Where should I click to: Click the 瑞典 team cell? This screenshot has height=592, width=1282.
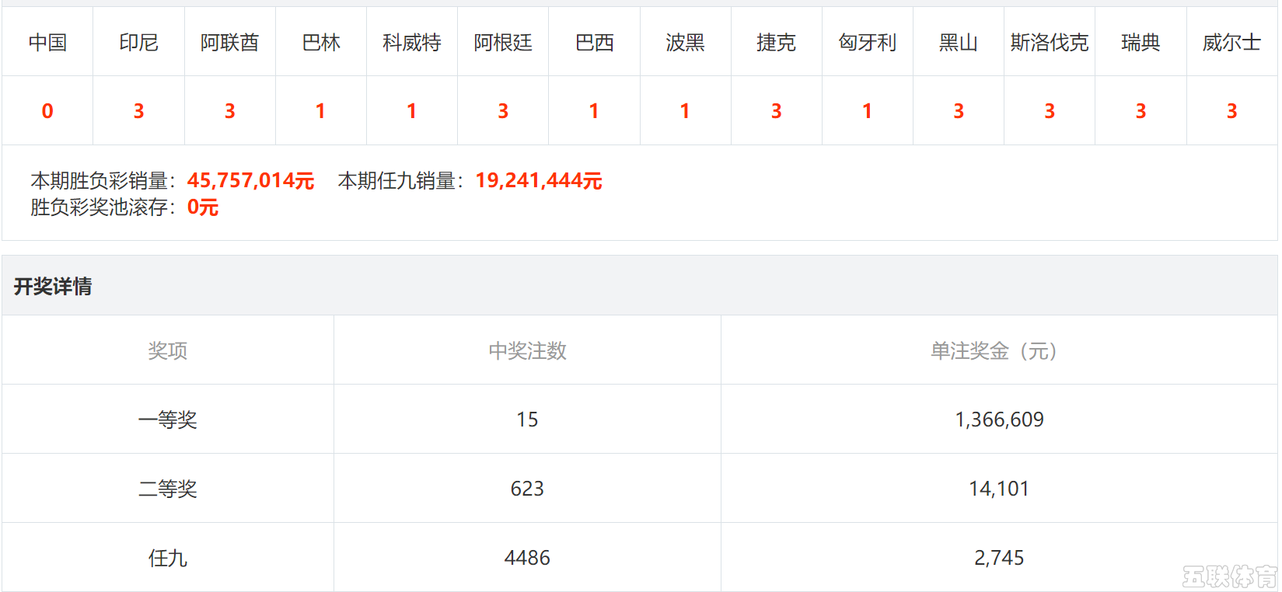pyautogui.click(x=1141, y=42)
